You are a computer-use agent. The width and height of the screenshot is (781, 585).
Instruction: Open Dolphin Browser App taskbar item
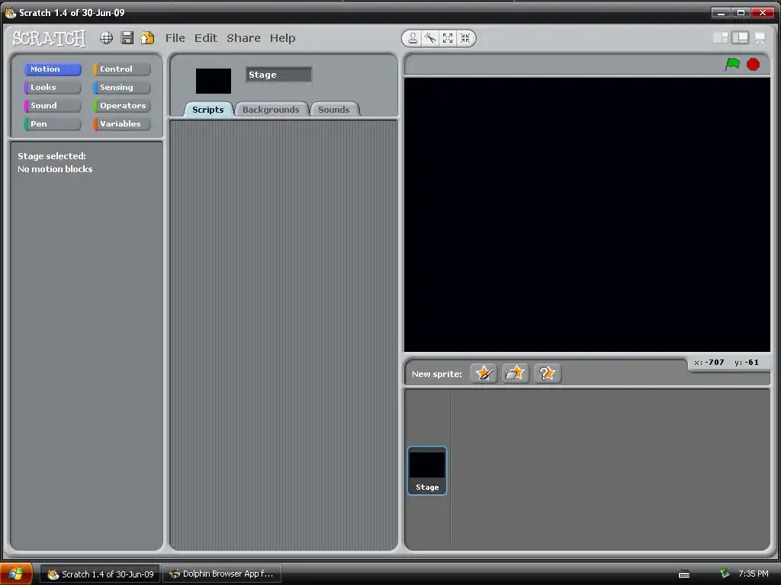click(222, 574)
